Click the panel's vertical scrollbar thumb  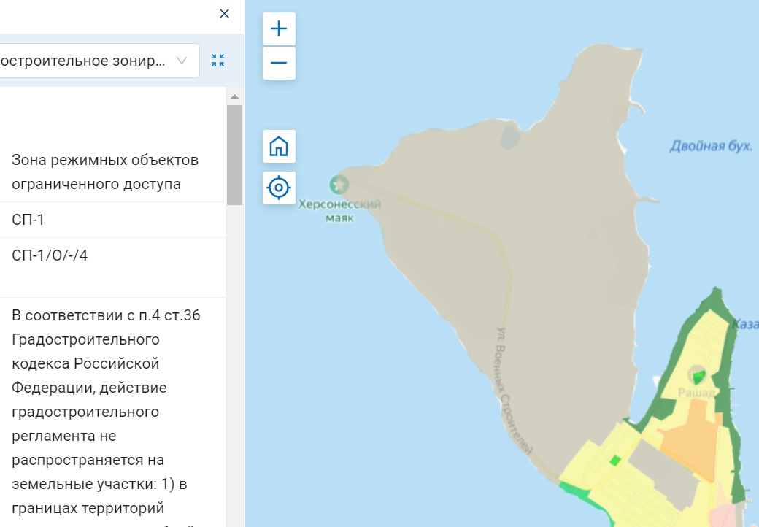point(234,155)
